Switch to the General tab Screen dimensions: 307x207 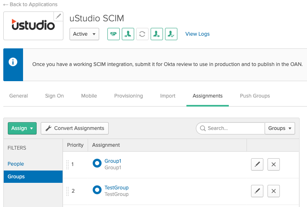[19, 96]
